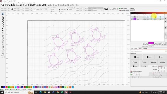Click the Import file icon
Image resolution: width=167 pixels, height=94 pixels.
tap(9, 5)
